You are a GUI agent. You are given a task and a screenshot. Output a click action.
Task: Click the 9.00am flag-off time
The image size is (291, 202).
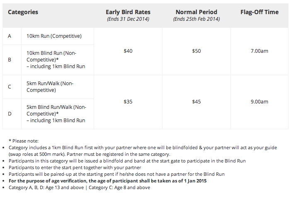click(x=260, y=101)
